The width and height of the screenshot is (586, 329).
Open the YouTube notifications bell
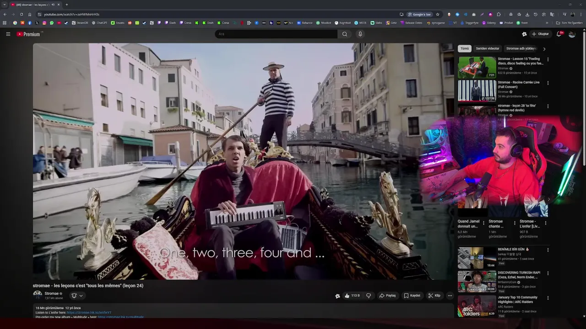click(x=559, y=34)
